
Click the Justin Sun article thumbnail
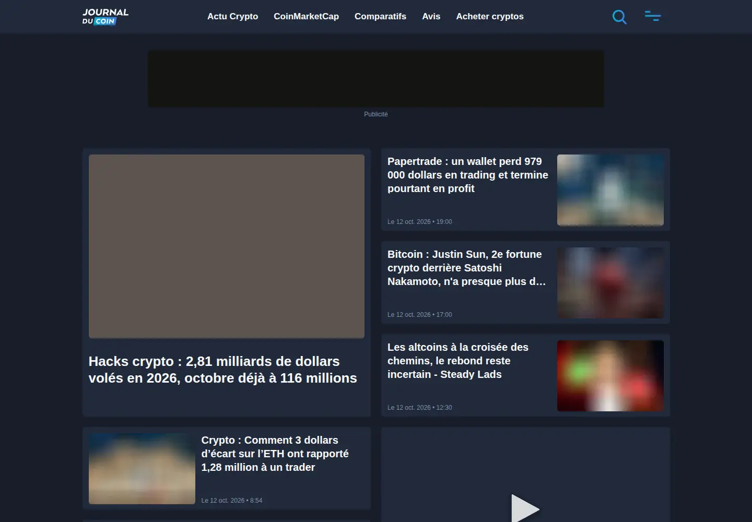610,283
